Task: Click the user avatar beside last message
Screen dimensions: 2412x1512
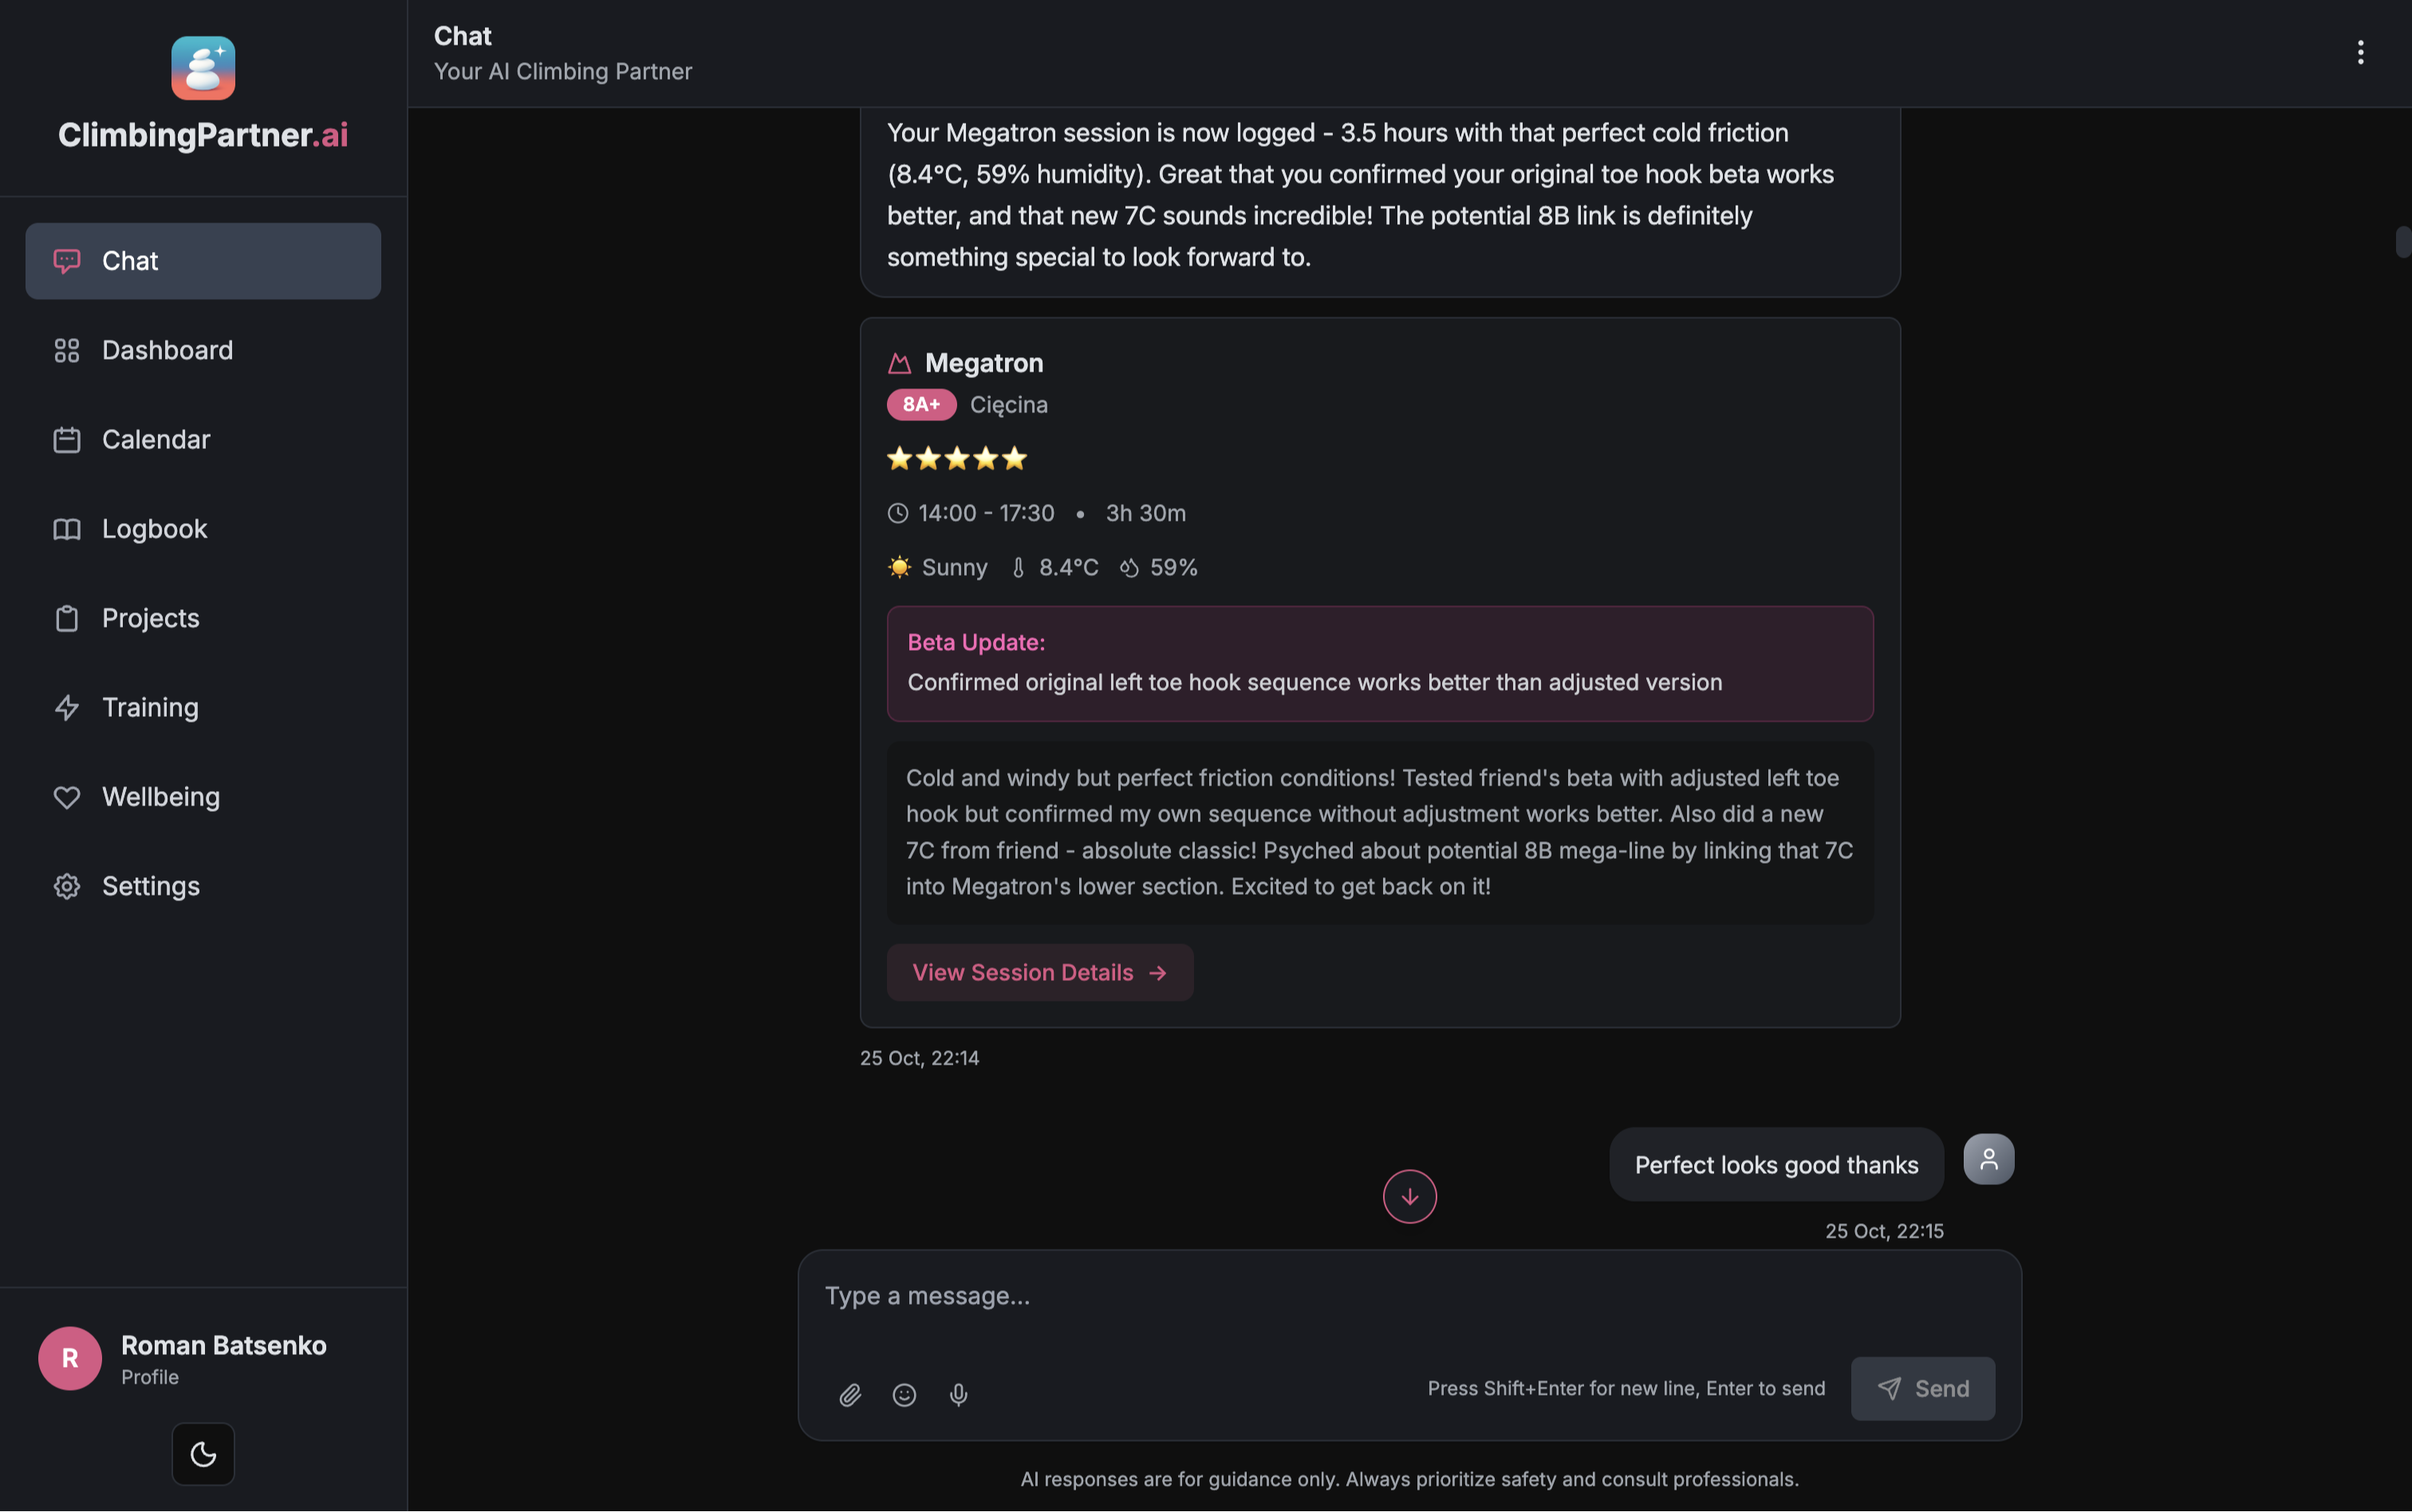Action: (x=1988, y=1159)
